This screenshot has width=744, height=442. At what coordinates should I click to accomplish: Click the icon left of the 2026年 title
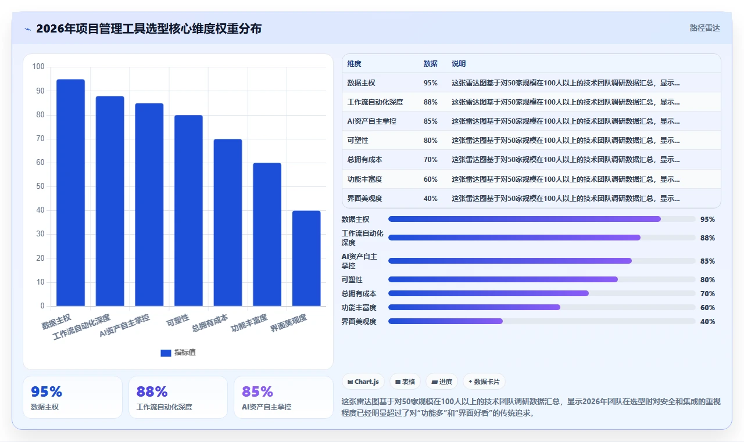point(28,29)
